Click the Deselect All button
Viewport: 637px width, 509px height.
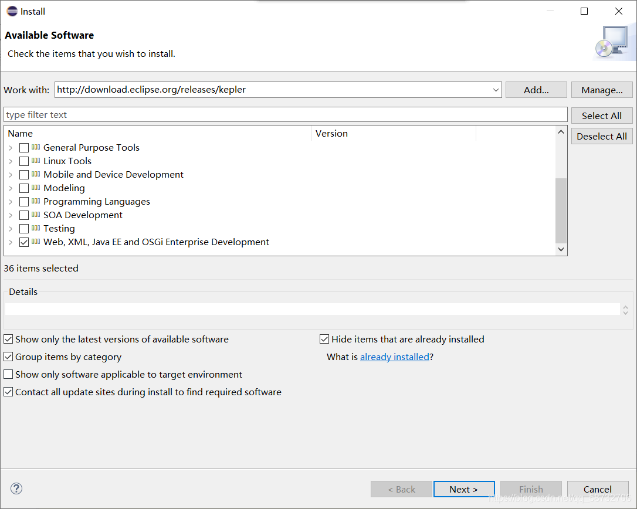tap(602, 137)
